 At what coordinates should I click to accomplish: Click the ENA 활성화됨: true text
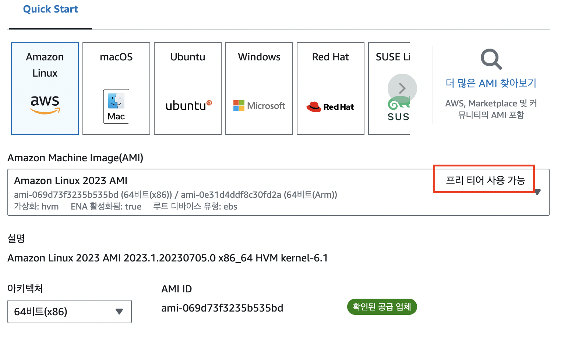(x=106, y=207)
